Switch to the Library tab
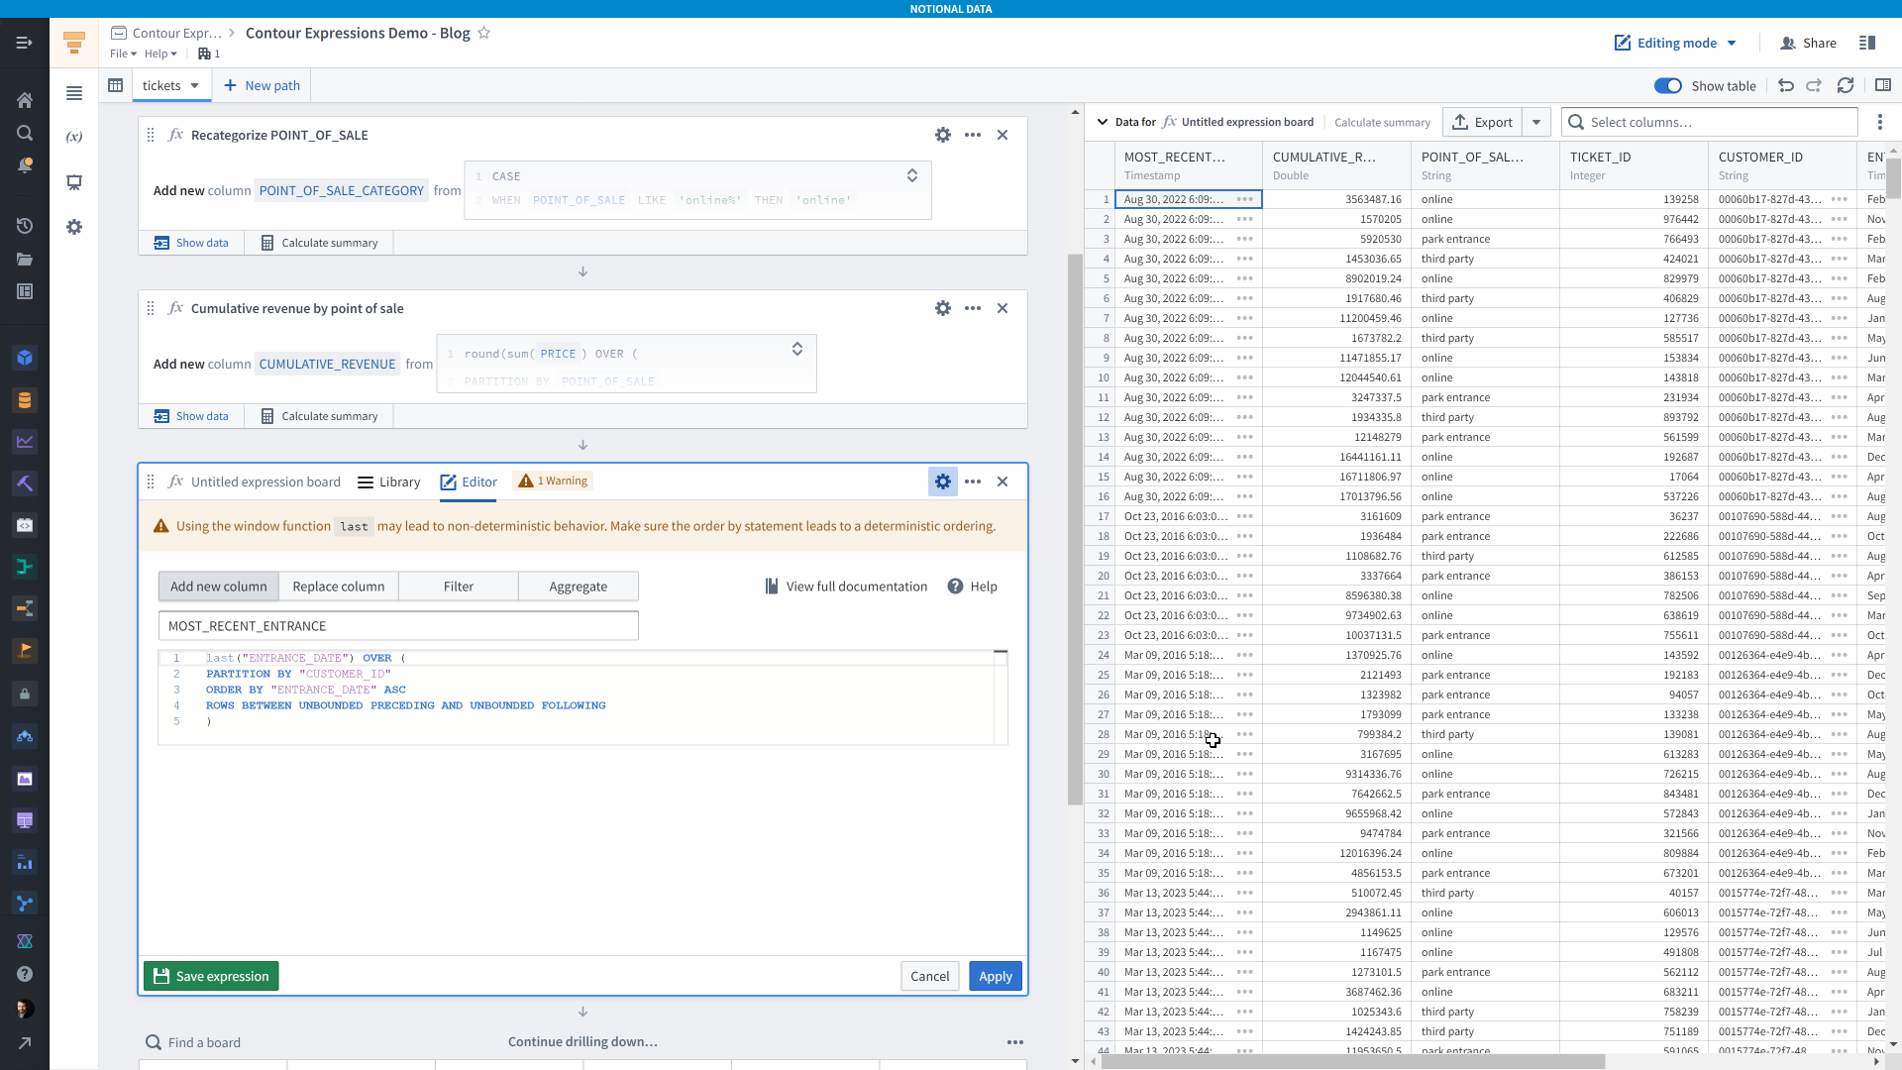 coord(388,481)
